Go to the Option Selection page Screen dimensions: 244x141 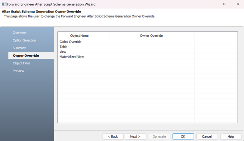coord(24,40)
